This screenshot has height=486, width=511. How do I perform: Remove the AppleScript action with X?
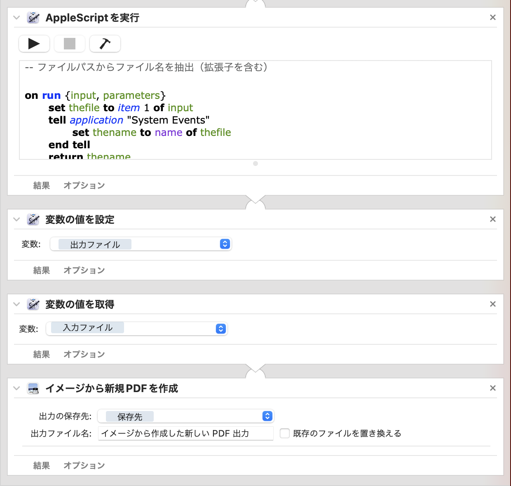[492, 17]
